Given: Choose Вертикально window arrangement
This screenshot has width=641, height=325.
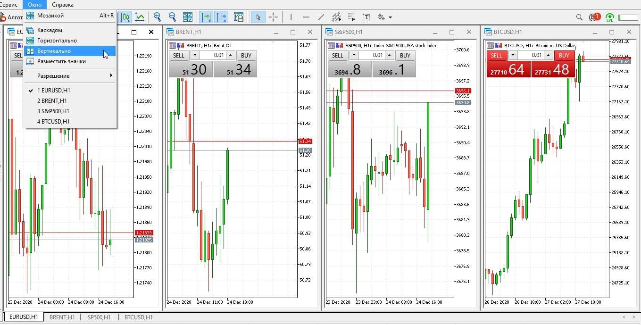Looking at the screenshot, I should click(x=70, y=51).
